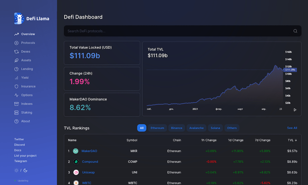Click the Indexes archive box icon
This screenshot has width=308, height=185.
(16, 104)
